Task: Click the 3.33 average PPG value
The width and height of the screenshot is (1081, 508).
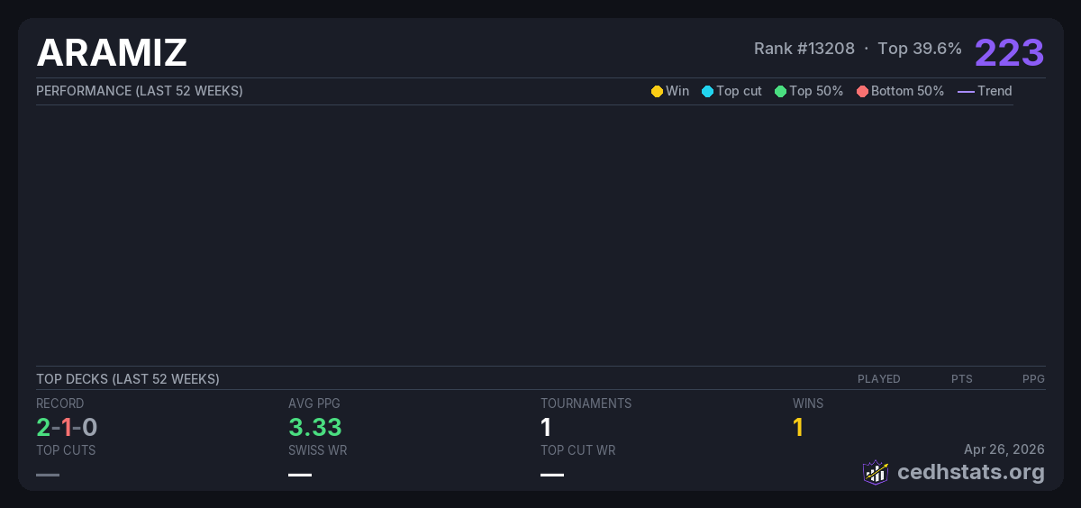Action: (314, 427)
